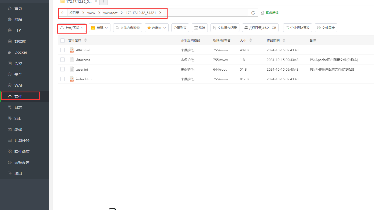
Task: Sort by 文件名称 column arrows
Action: (x=86, y=41)
